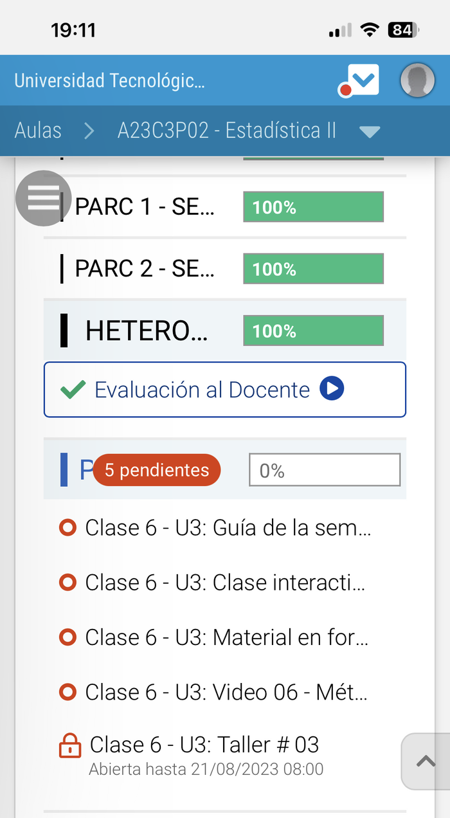Expand the course dropdown arrow next to Estadística II

(370, 132)
